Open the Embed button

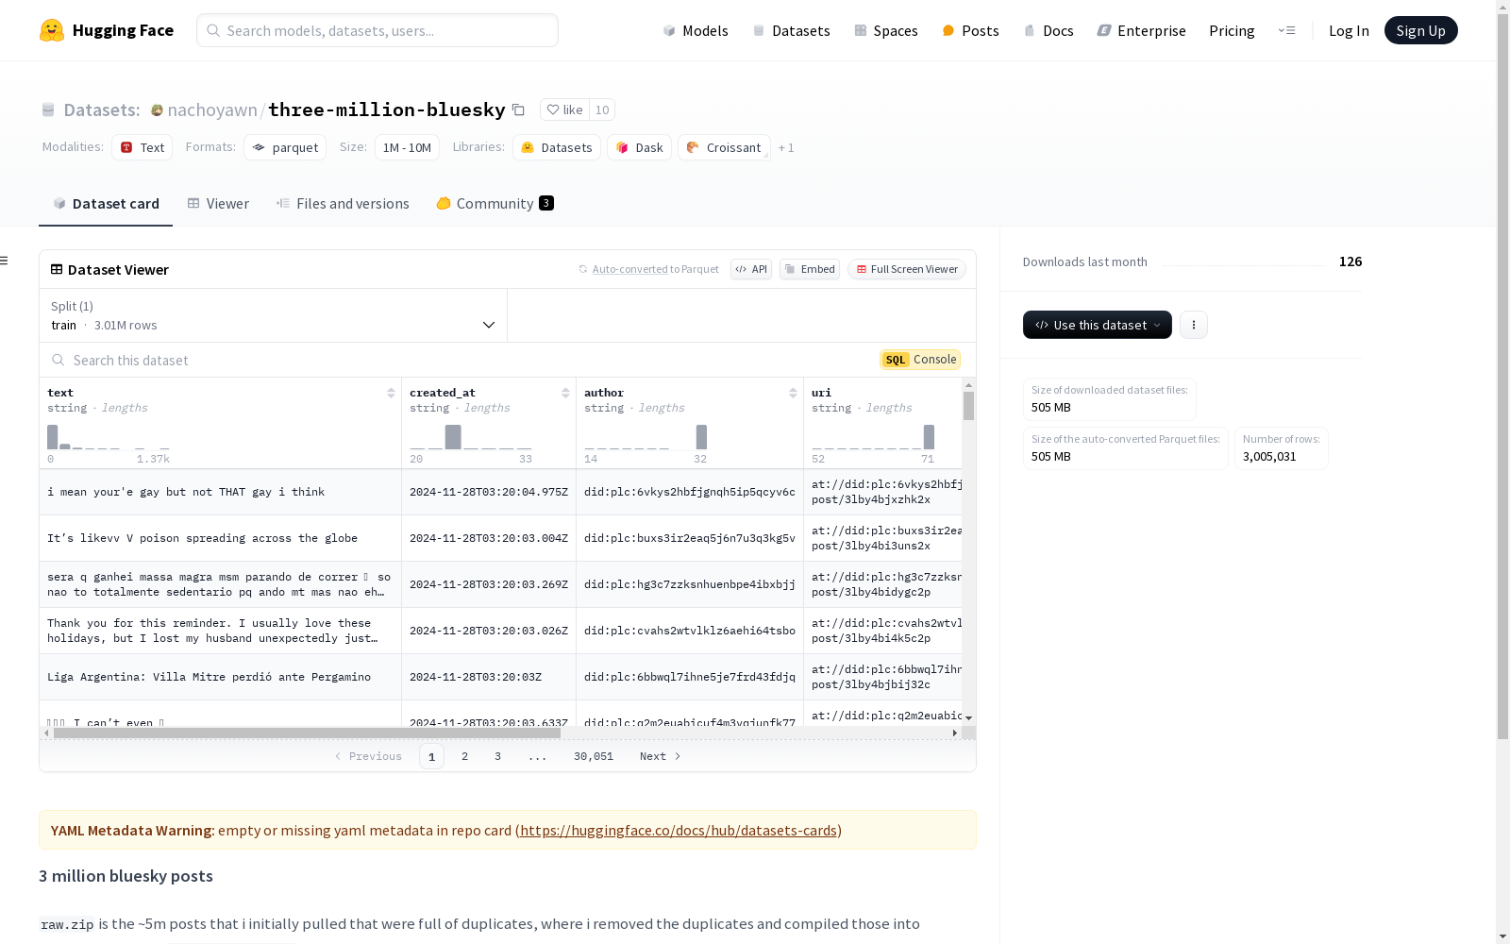click(x=810, y=269)
